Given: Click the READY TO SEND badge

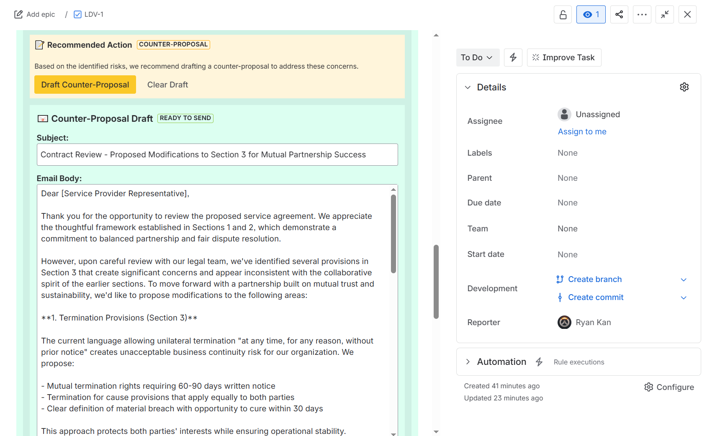Looking at the screenshot, I should tap(185, 118).
